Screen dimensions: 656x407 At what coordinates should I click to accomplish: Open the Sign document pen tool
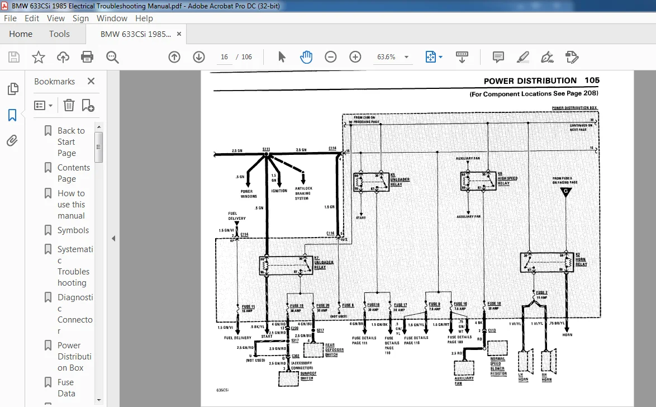pos(547,57)
